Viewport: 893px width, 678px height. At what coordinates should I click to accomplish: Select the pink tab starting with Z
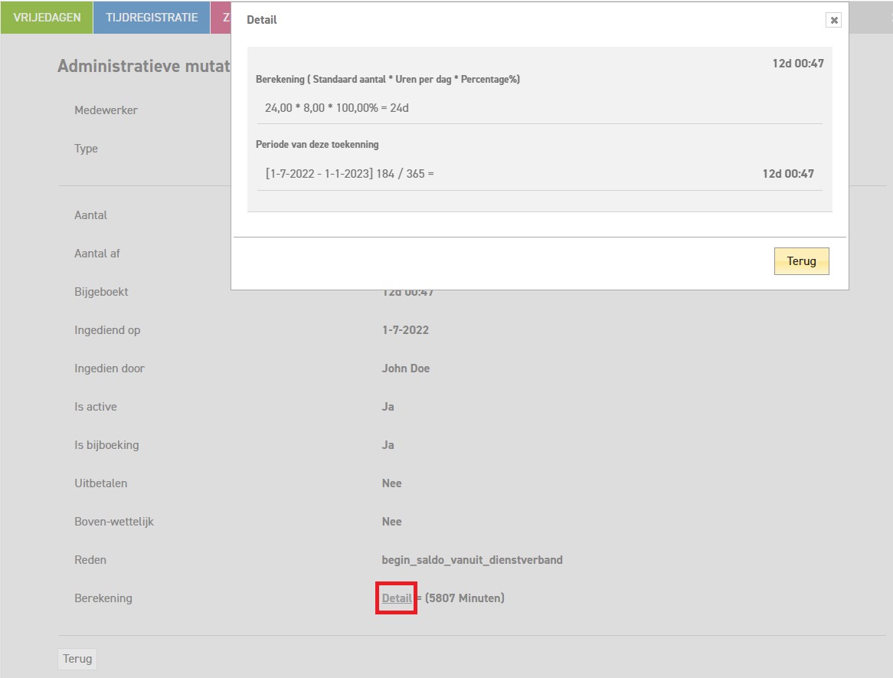[221, 18]
